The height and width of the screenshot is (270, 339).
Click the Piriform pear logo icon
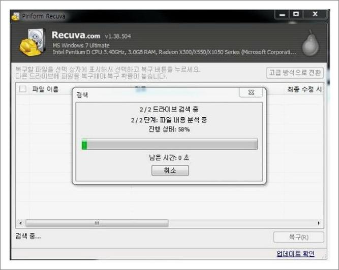tap(311, 43)
